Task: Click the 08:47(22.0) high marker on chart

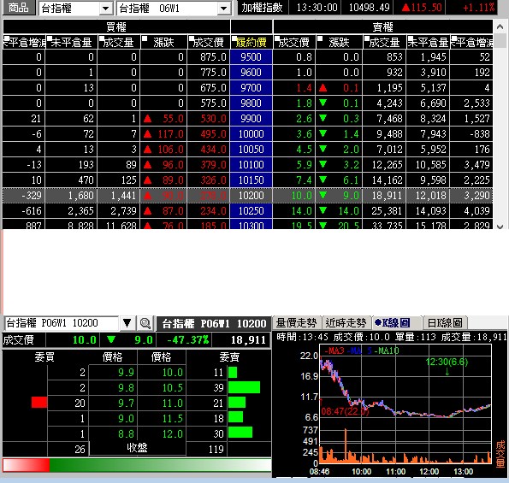Action: tap(345, 411)
